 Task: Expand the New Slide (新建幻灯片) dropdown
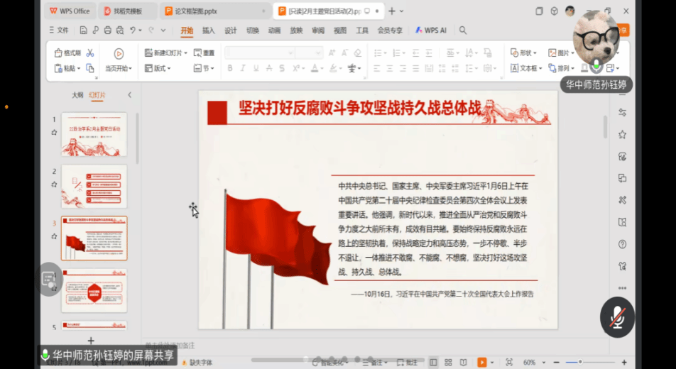pyautogui.click(x=185, y=53)
